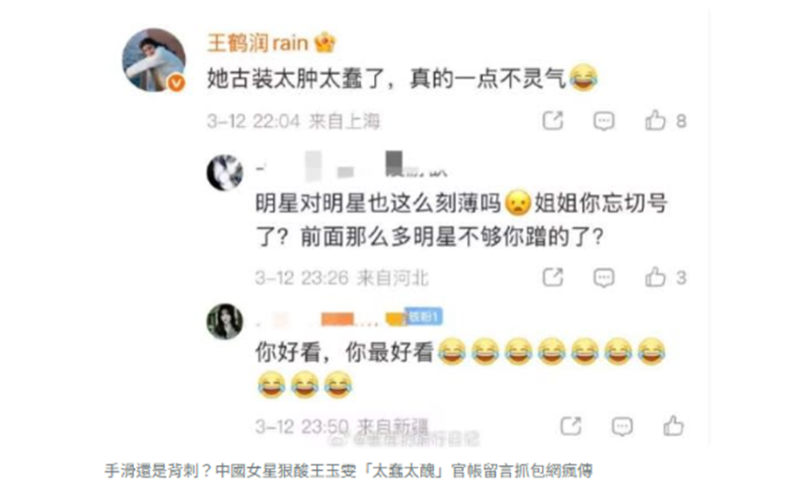Viewport: 811px width, 498px height.
Task: Like the 你好看，你最好看 comment
Action: (673, 426)
